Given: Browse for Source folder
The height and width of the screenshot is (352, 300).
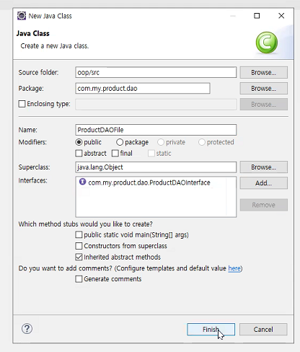Looking at the screenshot, I should click(x=263, y=72).
